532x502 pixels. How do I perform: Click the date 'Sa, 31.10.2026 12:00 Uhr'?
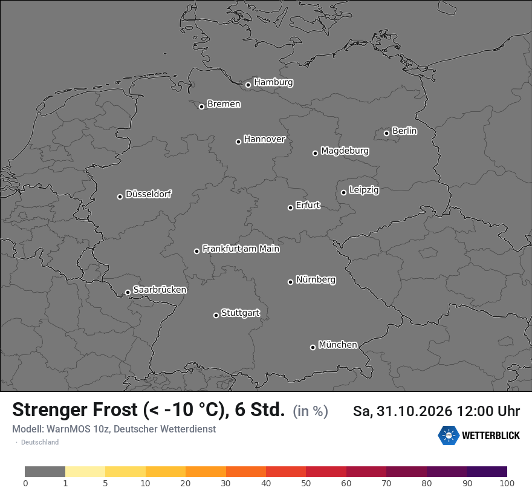tap(436, 411)
